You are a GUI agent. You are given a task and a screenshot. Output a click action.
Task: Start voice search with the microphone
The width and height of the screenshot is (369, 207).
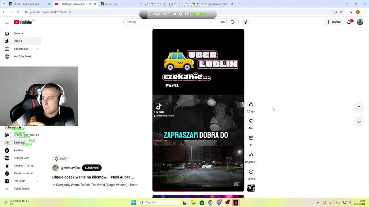[246, 22]
